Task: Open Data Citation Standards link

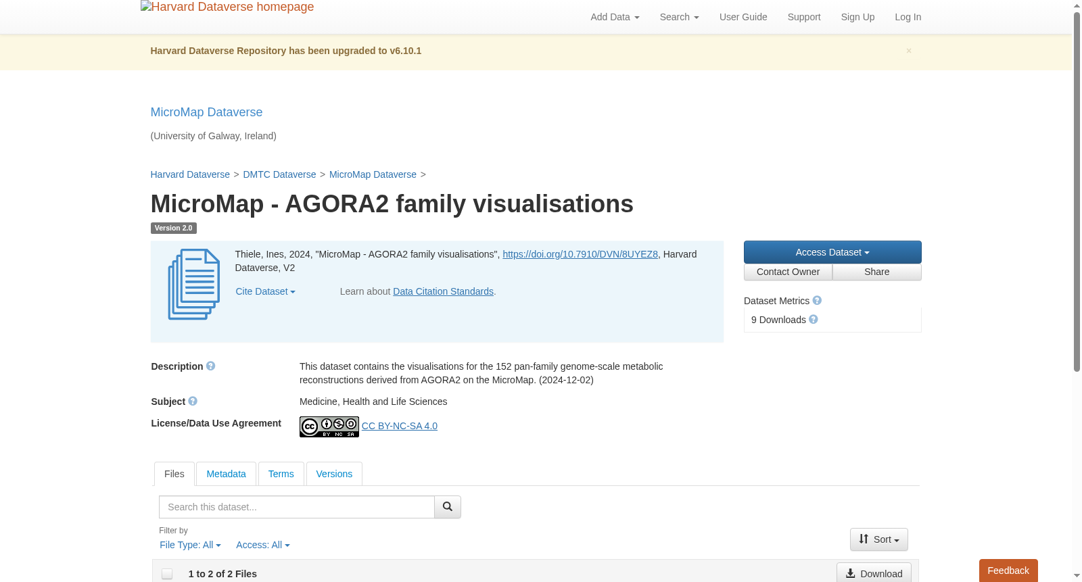Action: (x=443, y=291)
